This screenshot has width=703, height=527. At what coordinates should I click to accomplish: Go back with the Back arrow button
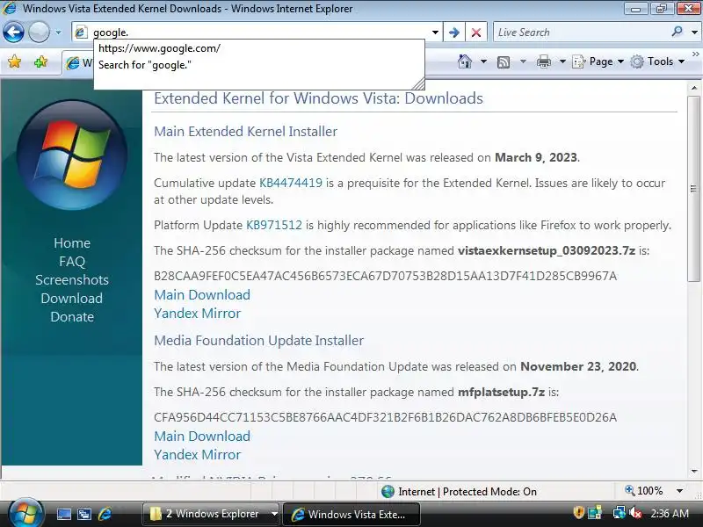pos(13,32)
